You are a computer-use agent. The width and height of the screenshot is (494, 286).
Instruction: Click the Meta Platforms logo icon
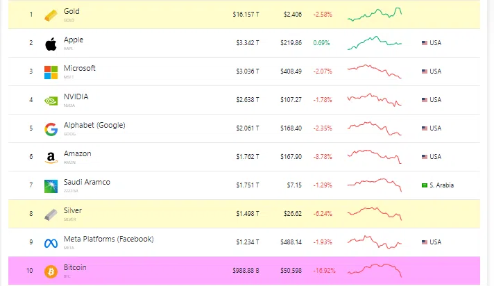pos(51,243)
